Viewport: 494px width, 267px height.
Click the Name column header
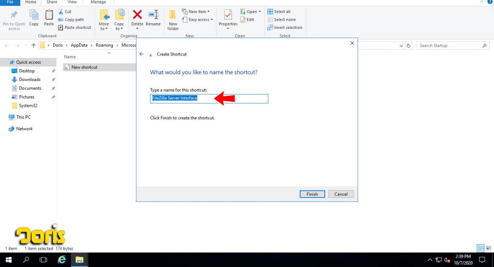point(69,57)
